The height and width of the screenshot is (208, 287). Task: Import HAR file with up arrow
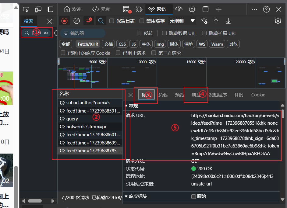coord(216,21)
